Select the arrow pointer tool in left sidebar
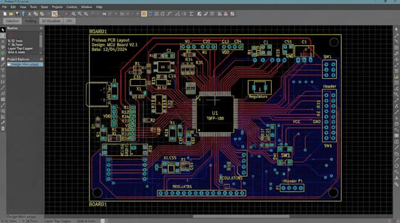The height and width of the screenshot is (223, 400). tap(3, 30)
